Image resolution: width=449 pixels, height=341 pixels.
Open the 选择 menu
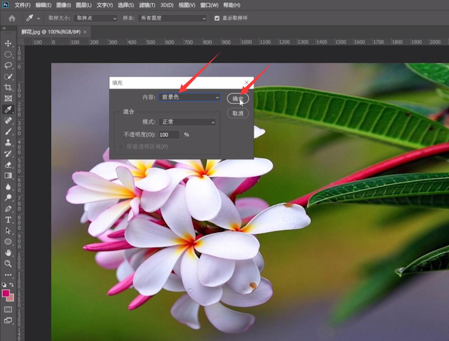coord(126,5)
